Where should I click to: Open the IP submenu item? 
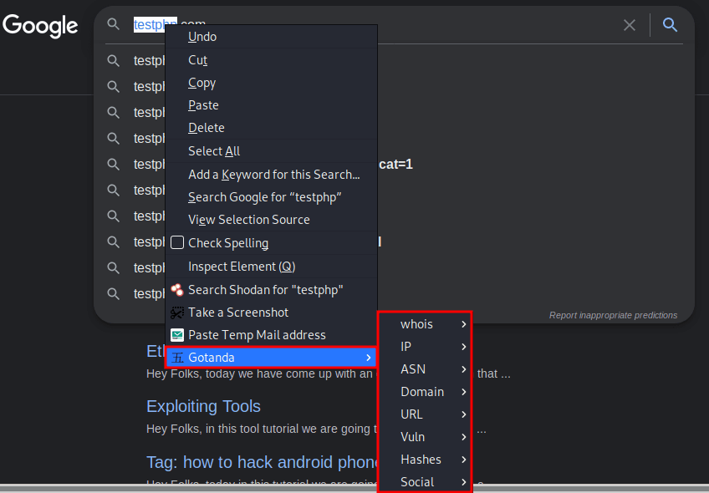(x=425, y=347)
